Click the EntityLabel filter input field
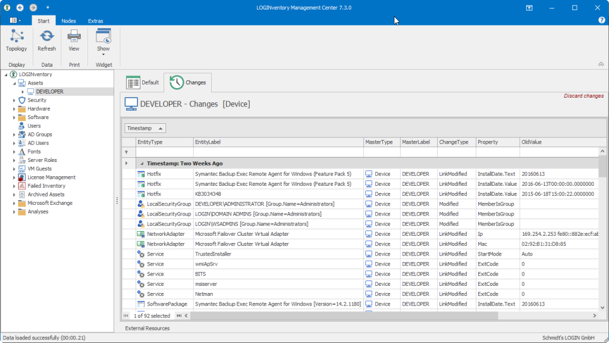The height and width of the screenshot is (343, 609). click(278, 152)
